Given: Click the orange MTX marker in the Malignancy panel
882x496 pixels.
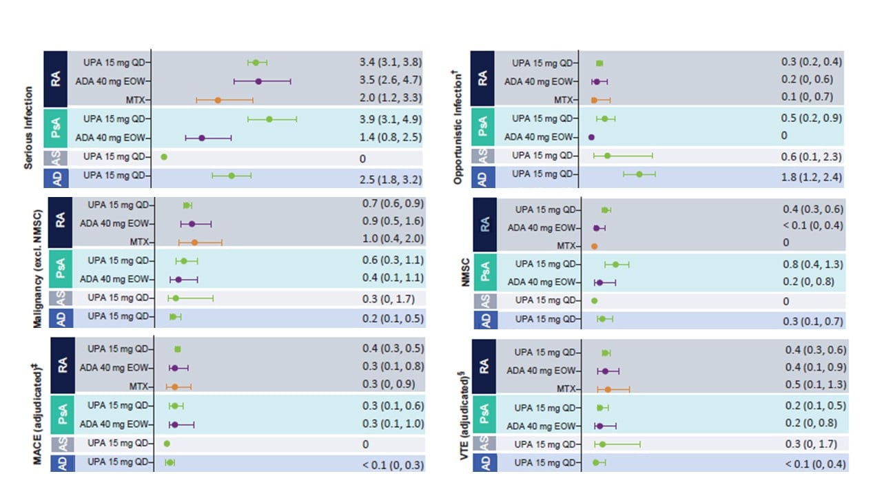Looking at the screenshot, I should pos(194,242).
